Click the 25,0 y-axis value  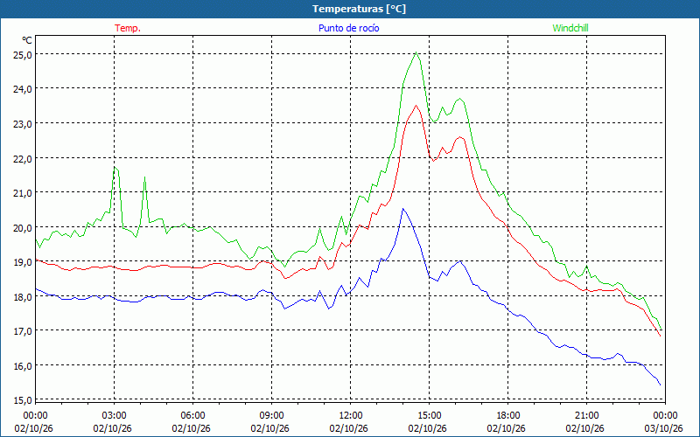(23, 55)
